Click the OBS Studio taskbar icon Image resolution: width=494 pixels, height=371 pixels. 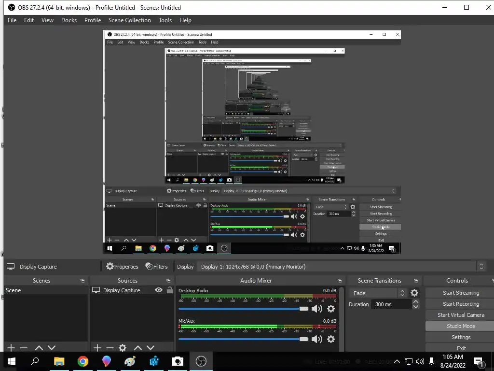pos(201,361)
